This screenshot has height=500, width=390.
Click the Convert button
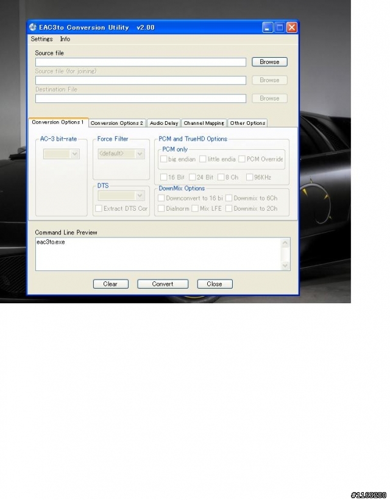click(163, 284)
